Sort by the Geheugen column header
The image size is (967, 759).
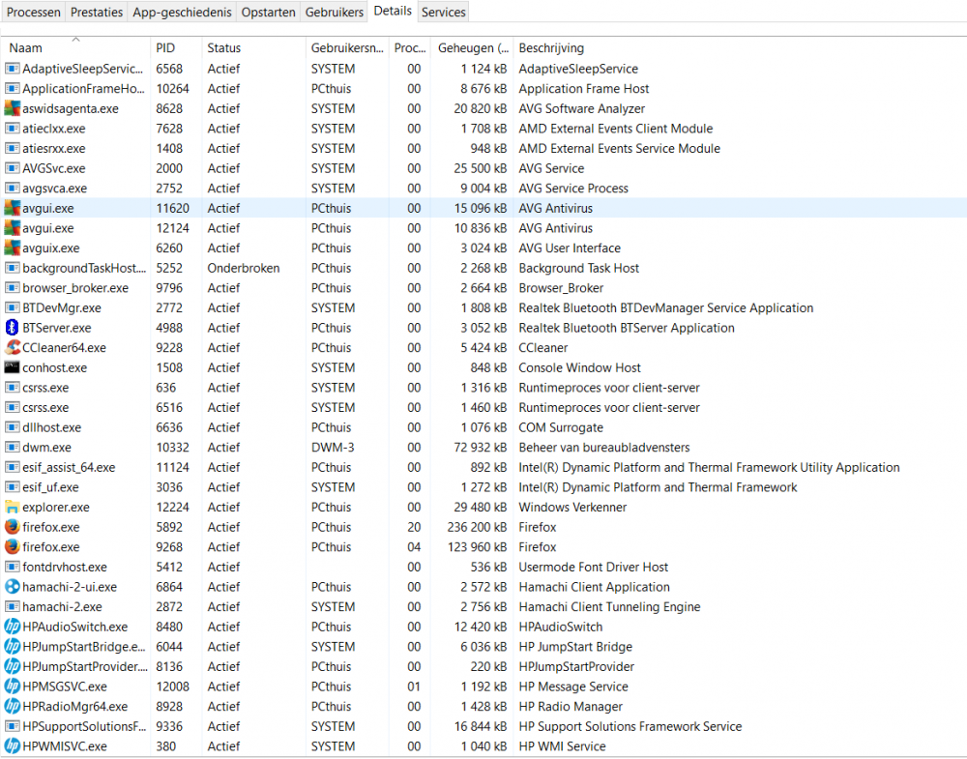point(472,48)
